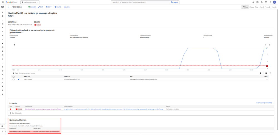The image size is (278, 135).
Task: Select the 1 month time range
Action: (268, 7)
